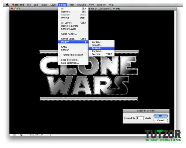Open the Apple menu

[x=7, y=5]
